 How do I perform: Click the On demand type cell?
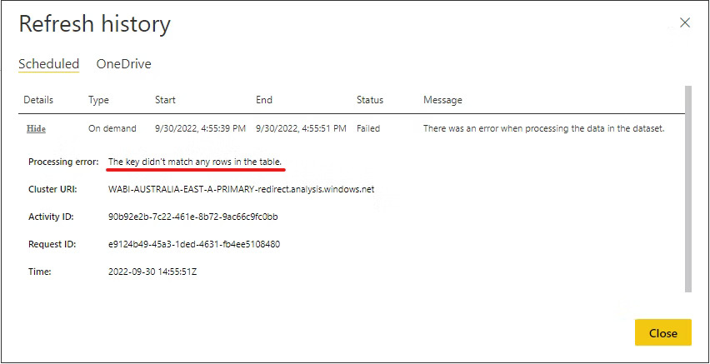pyautogui.click(x=110, y=129)
